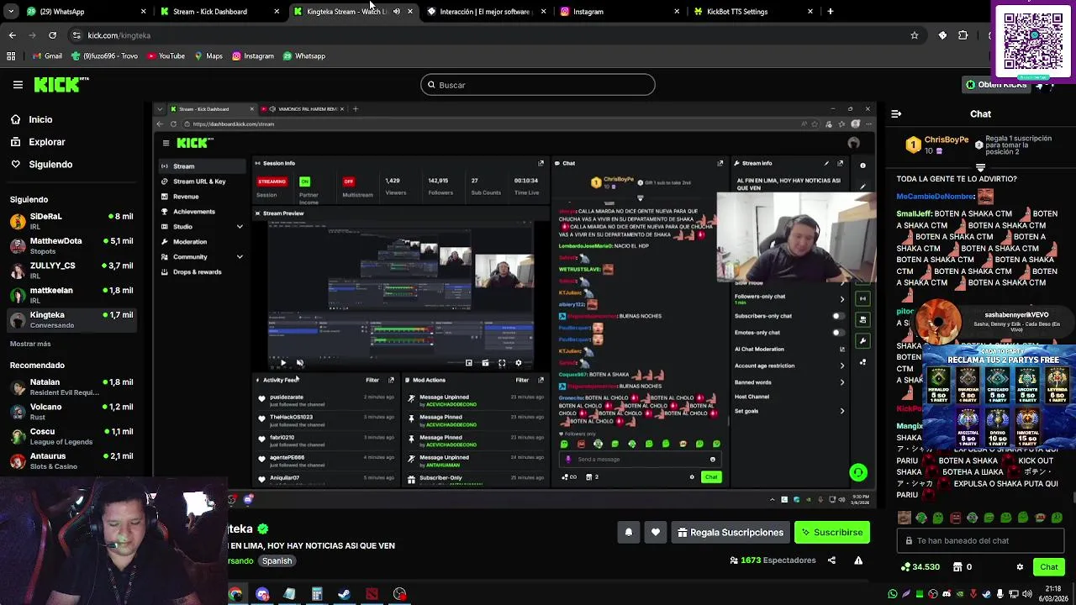
Task: Click the Suscribirse button
Action: 832,533
